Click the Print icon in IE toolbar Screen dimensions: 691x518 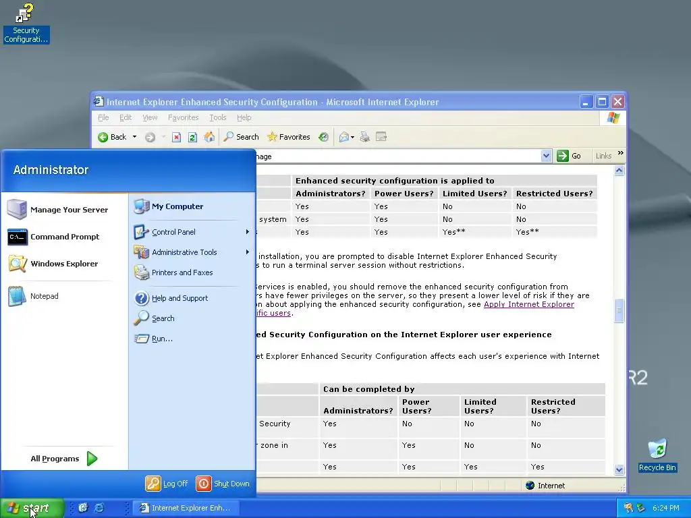(x=364, y=137)
